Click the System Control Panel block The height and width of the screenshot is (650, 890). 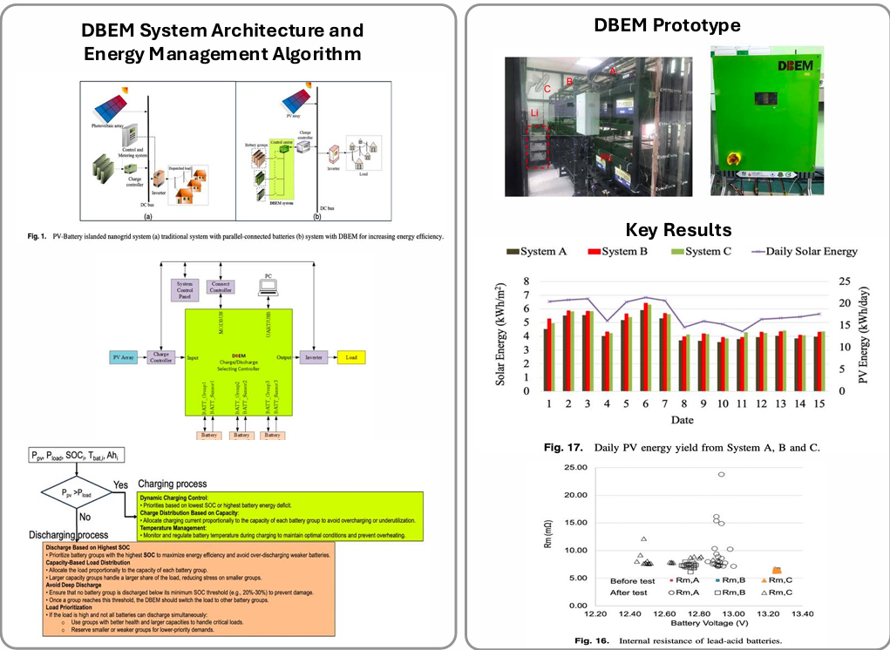(185, 289)
